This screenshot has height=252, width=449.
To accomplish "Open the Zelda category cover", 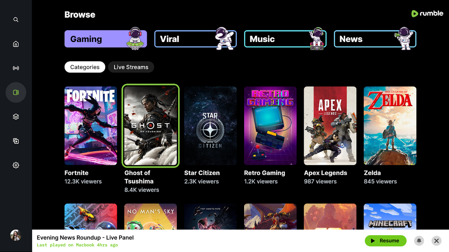I will (x=390, y=126).
